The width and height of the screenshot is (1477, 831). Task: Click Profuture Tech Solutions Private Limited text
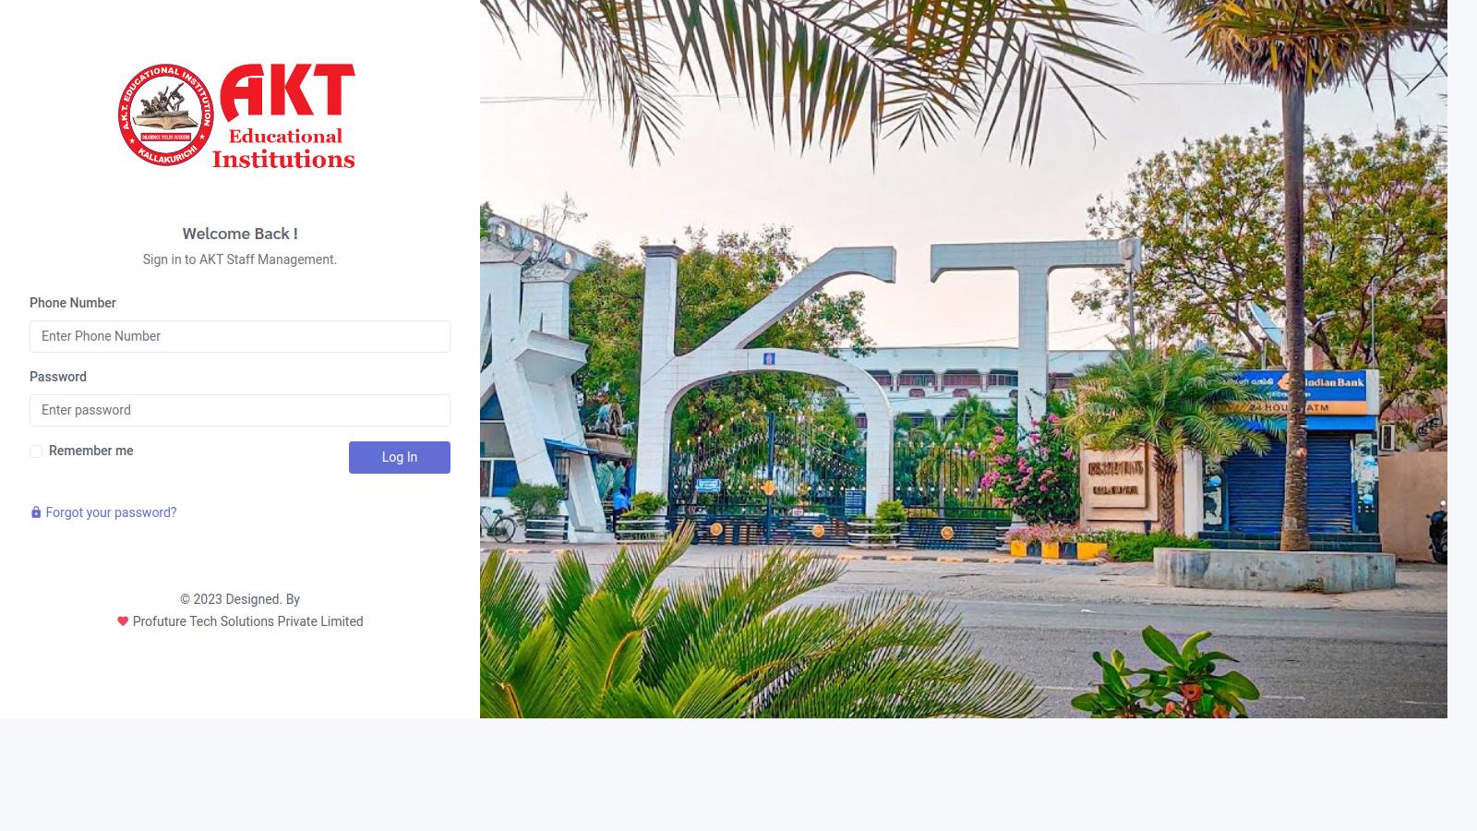(x=247, y=621)
